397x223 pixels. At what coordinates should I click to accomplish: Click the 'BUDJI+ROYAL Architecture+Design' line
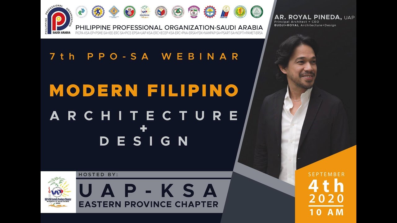pos(305,25)
